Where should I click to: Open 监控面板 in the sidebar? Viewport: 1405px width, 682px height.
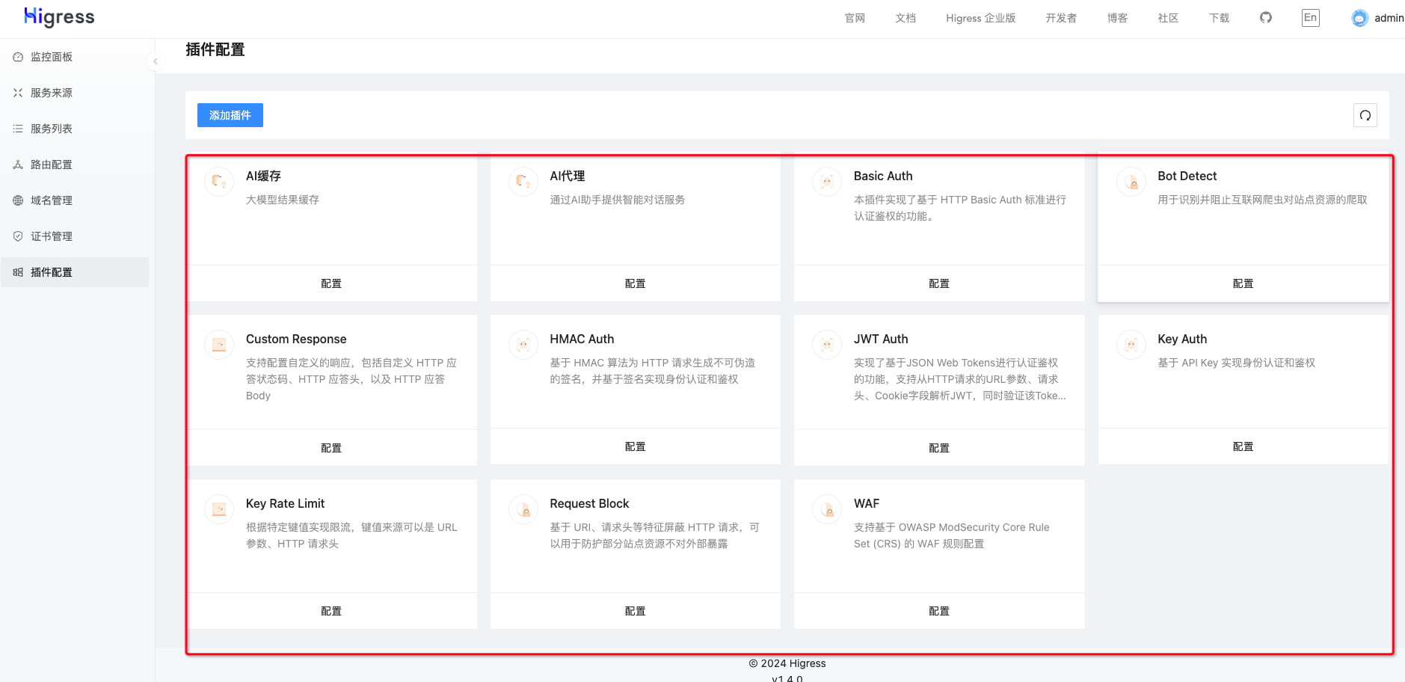tap(75, 57)
